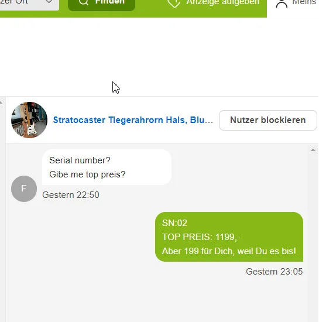This screenshot has width=319, height=322.
Task: Open the 'Anzeige aufgeben' link
Action: click(x=223, y=2)
